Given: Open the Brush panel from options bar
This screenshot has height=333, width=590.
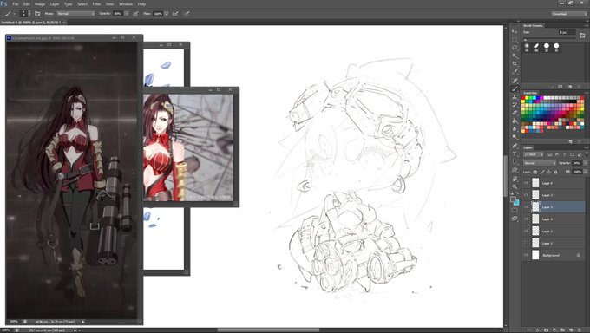Looking at the screenshot, I should click(x=37, y=14).
